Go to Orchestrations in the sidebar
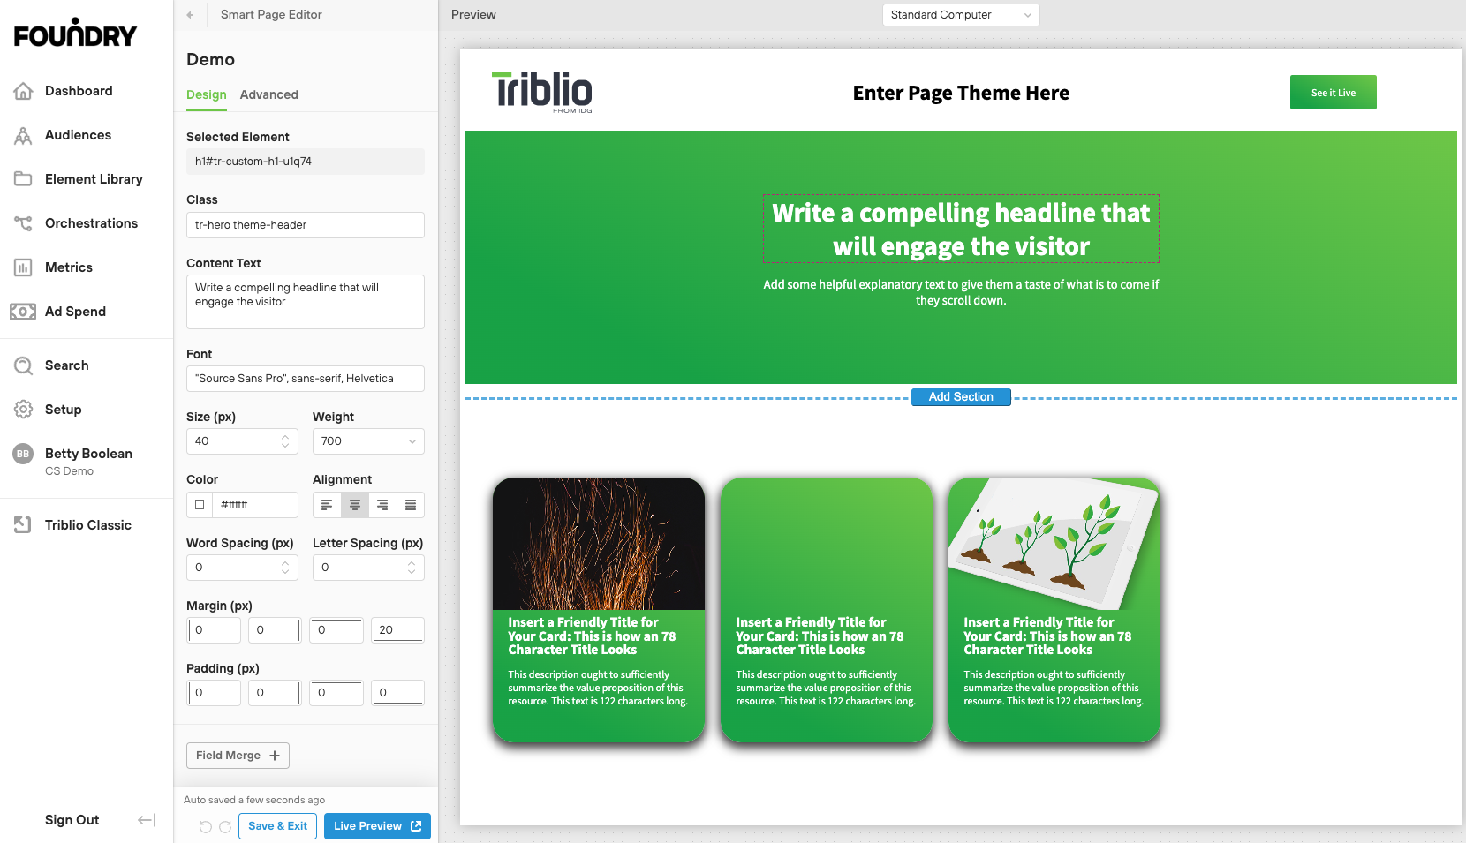Image resolution: width=1466 pixels, height=843 pixels. 91,223
